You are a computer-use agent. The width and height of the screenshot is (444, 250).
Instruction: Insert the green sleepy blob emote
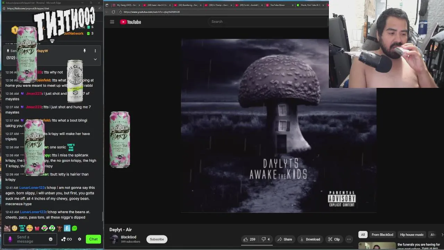[x=75, y=228]
